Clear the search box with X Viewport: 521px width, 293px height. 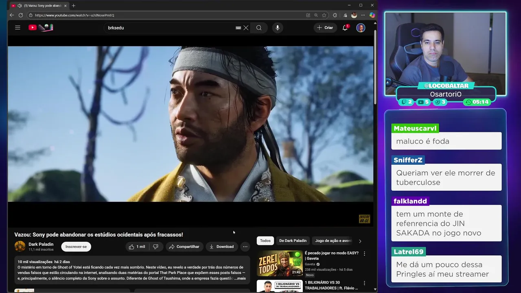click(246, 28)
